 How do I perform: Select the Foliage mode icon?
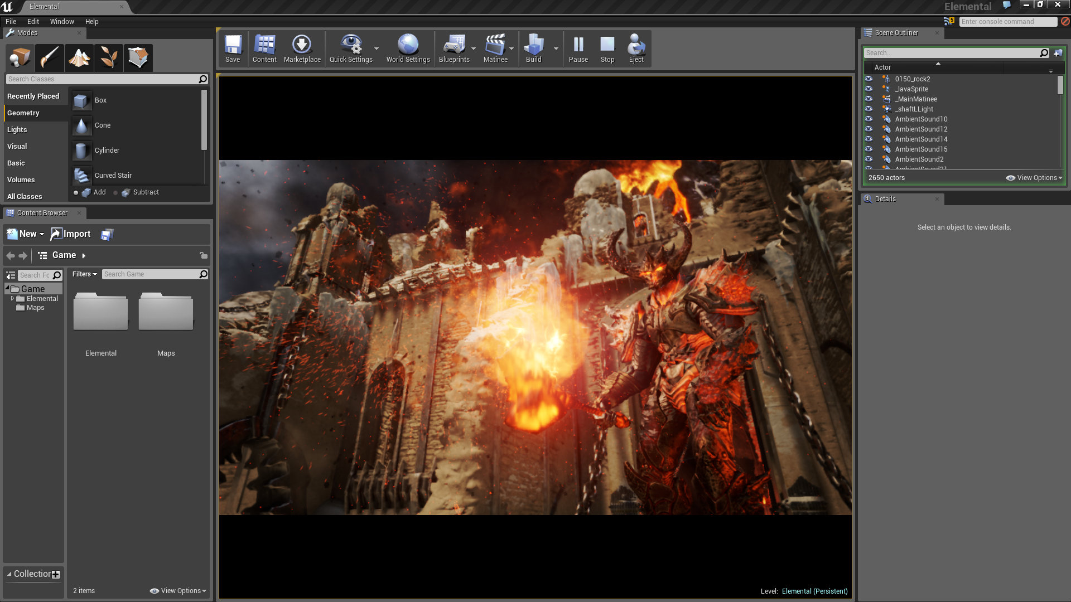point(108,57)
